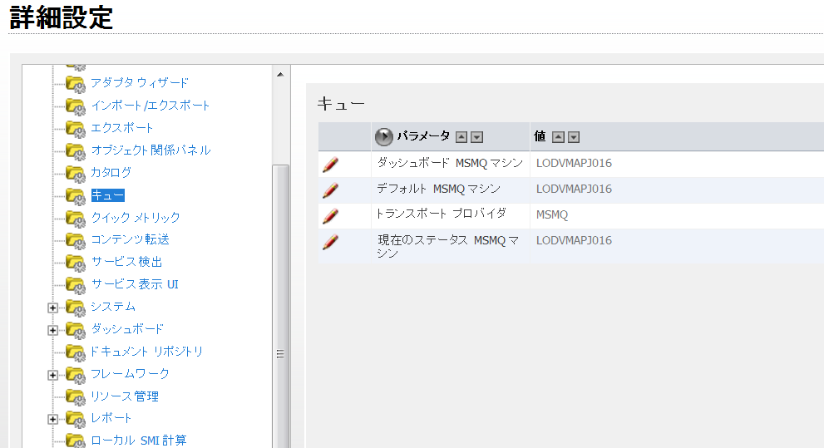The width and height of the screenshot is (824, 448).
Task: Click the folder icon beside カタログ
Action: click(76, 174)
